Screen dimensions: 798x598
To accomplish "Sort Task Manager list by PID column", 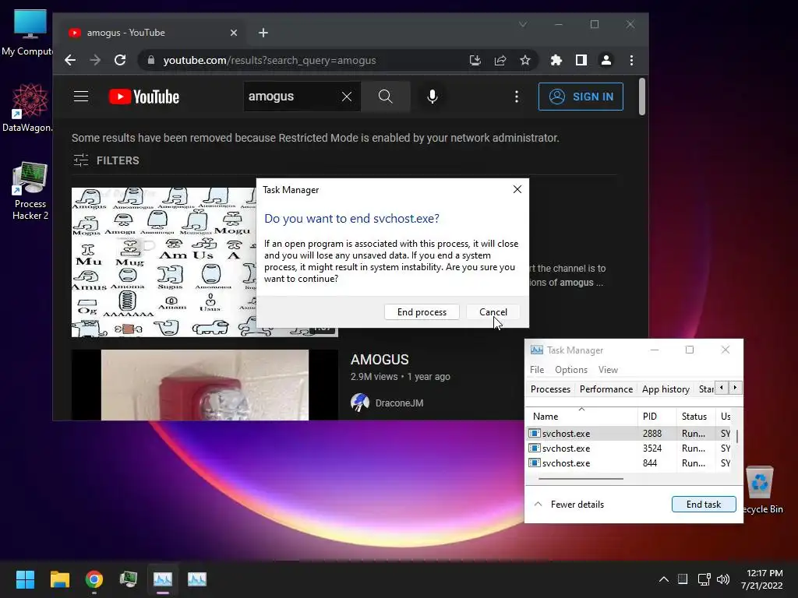I will [x=656, y=416].
